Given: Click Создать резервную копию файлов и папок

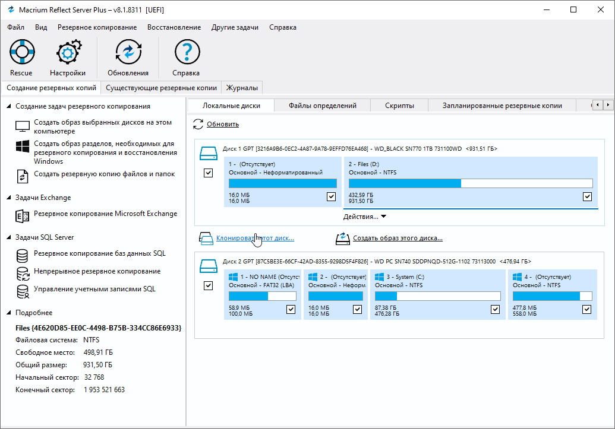Looking at the screenshot, I should tap(105, 174).
